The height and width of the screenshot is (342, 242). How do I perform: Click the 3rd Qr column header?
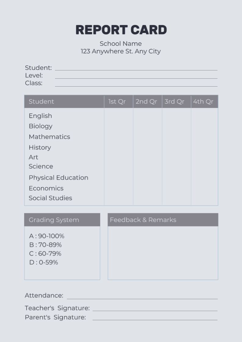click(175, 102)
